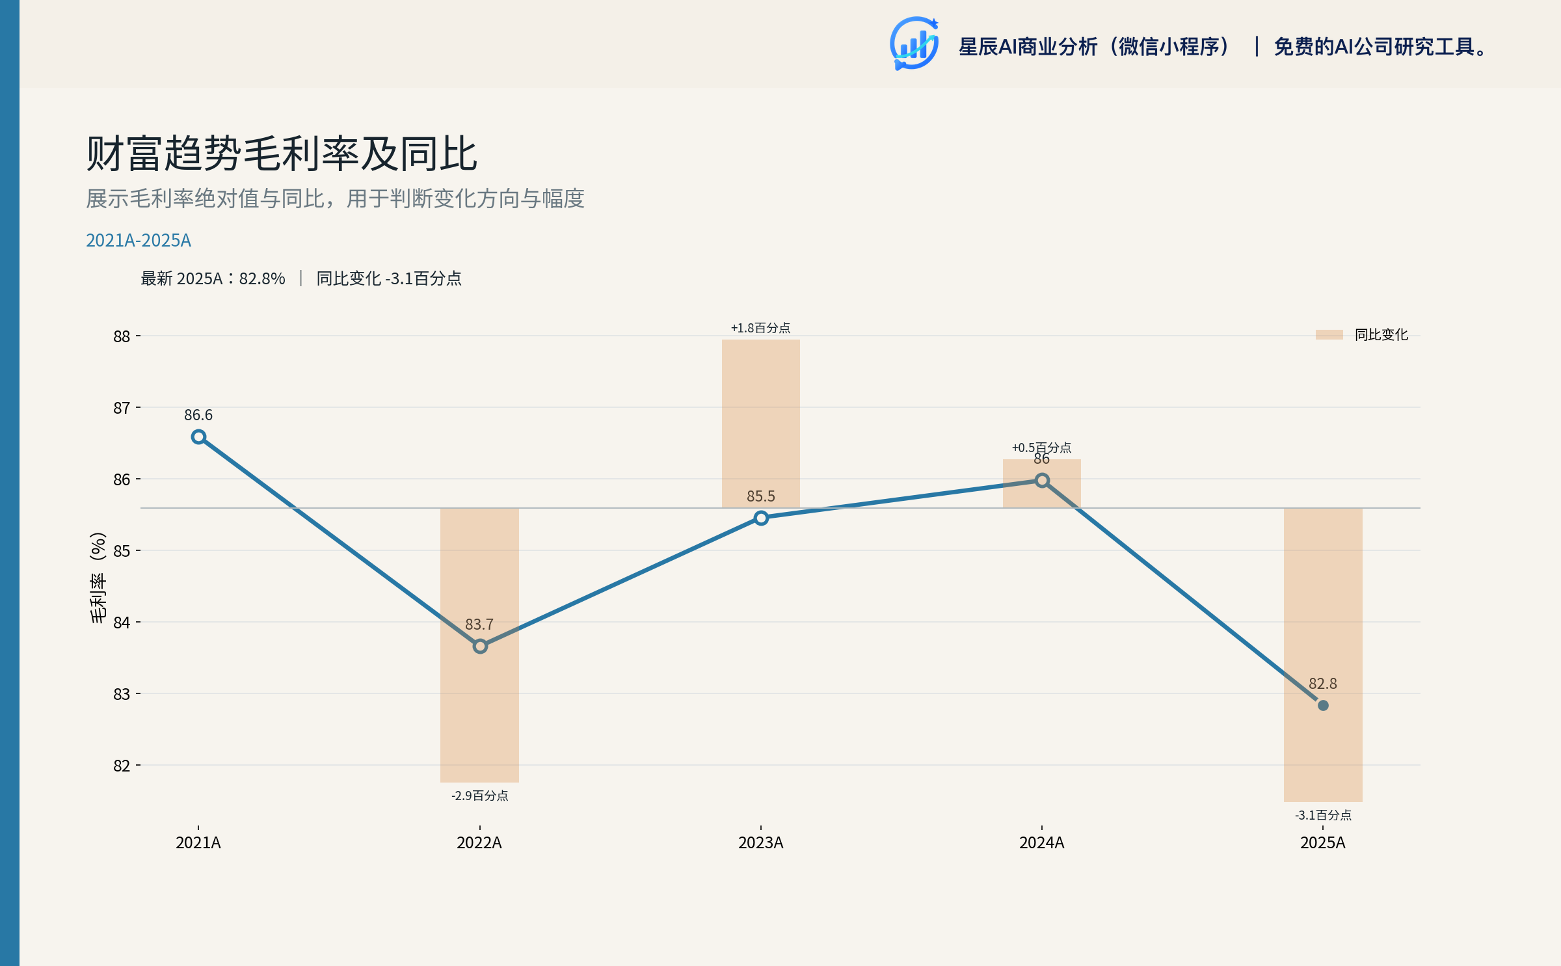Click the 82 y-axis tick label
Screen dimensions: 1561x966
tap(122, 766)
